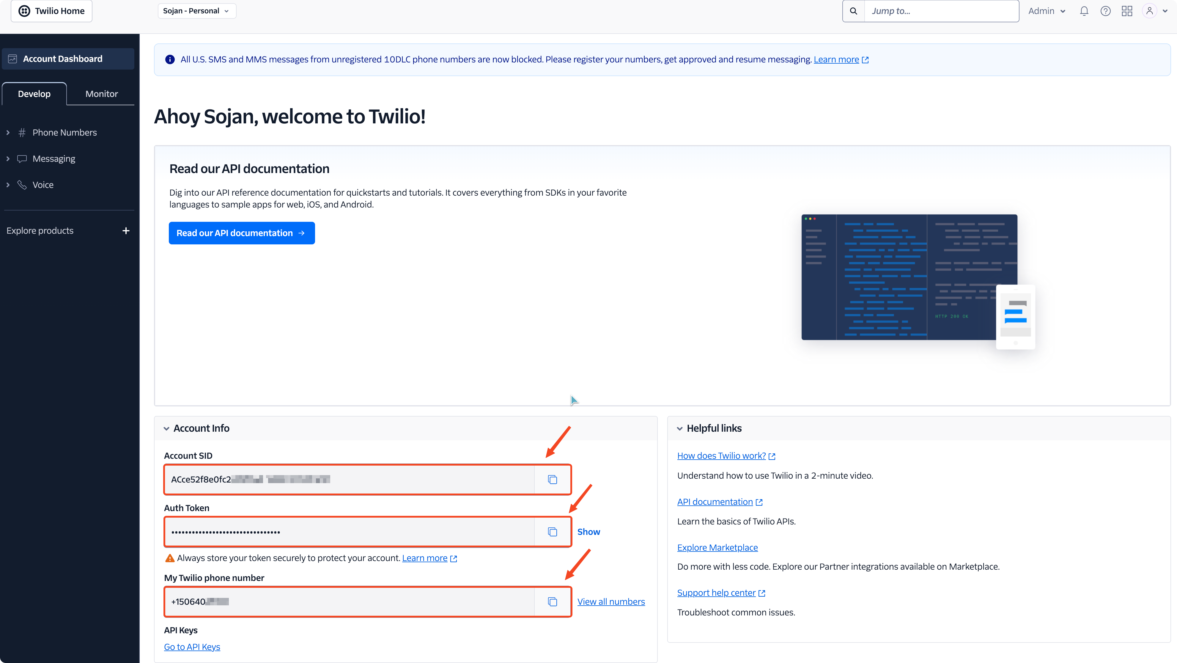Expand the Voice sidebar chevron
This screenshot has width=1177, height=663.
click(8, 185)
